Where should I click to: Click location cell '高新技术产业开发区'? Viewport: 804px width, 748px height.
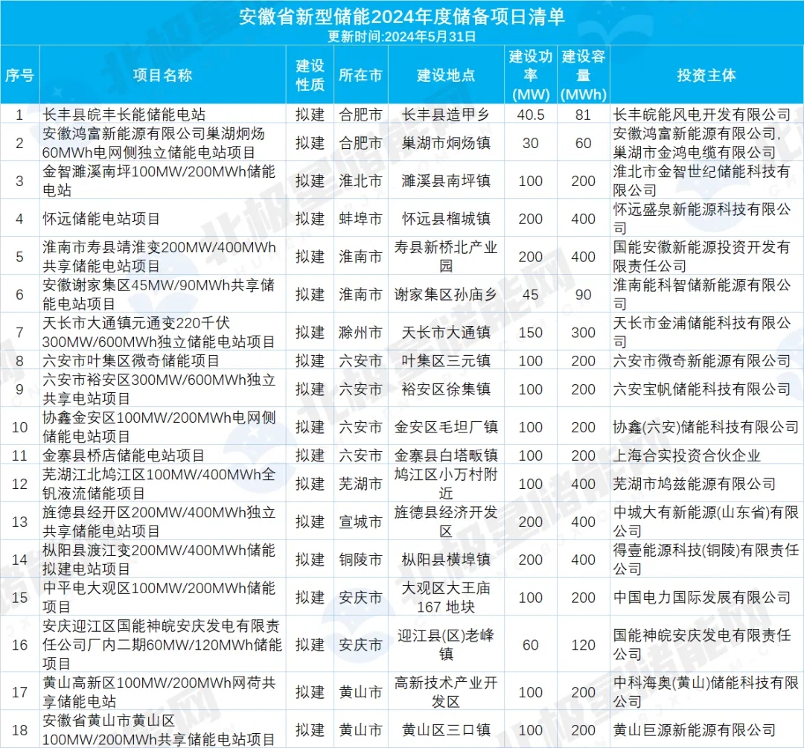click(x=446, y=692)
